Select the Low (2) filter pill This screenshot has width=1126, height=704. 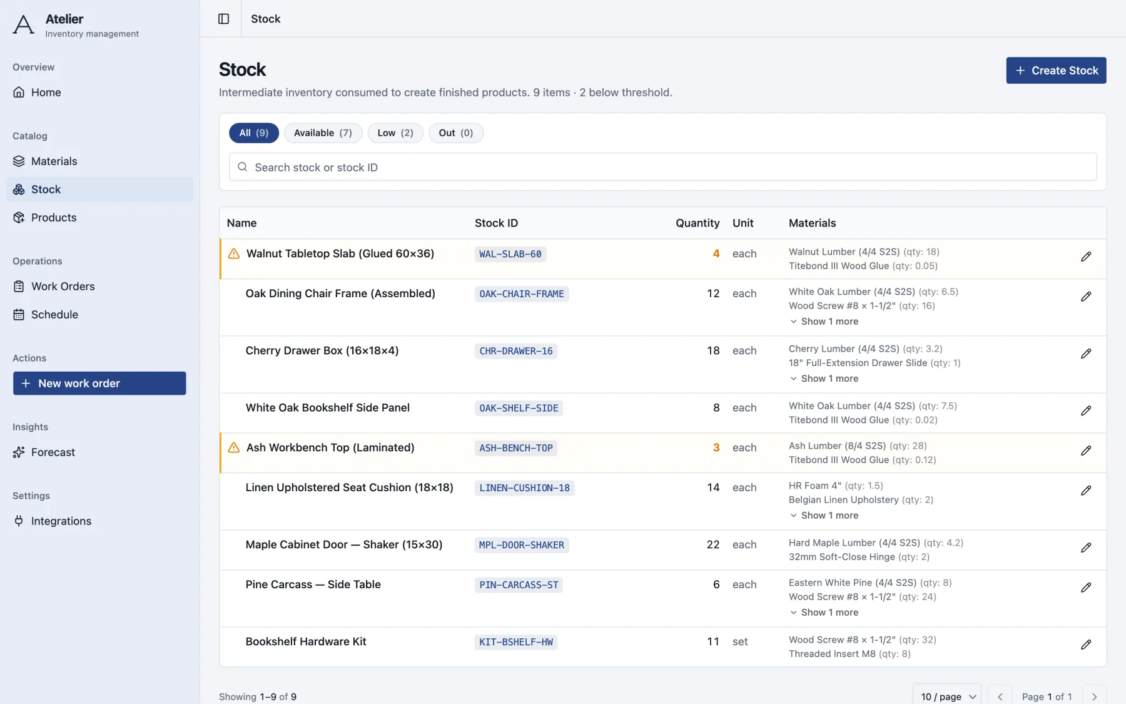pyautogui.click(x=395, y=133)
